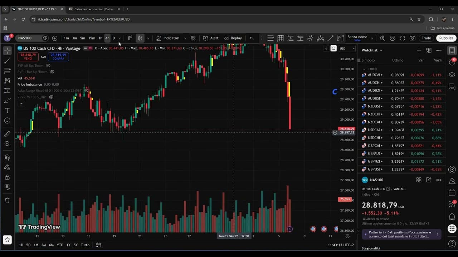Select the crosshair cursor tool

[7, 51]
